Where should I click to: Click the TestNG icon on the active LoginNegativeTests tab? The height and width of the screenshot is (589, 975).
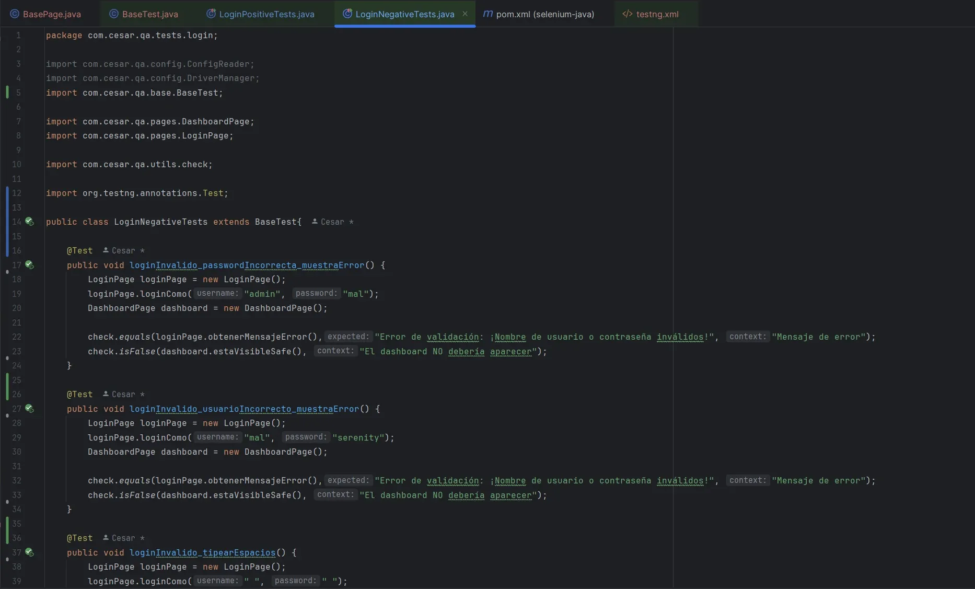(x=347, y=14)
